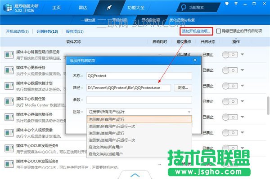270x179 pixels.
Task: Click icon of 媒体中心存储恢复任务
Action: click(9, 117)
